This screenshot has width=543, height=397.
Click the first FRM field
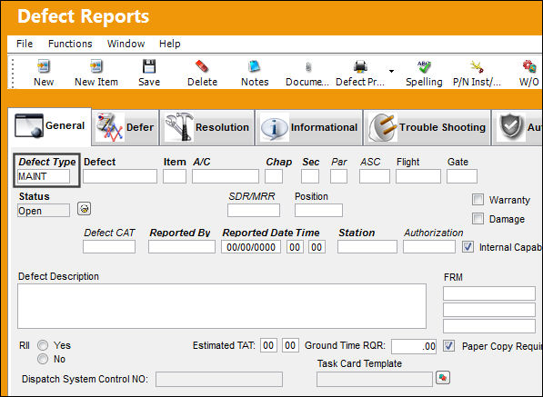[x=489, y=293]
